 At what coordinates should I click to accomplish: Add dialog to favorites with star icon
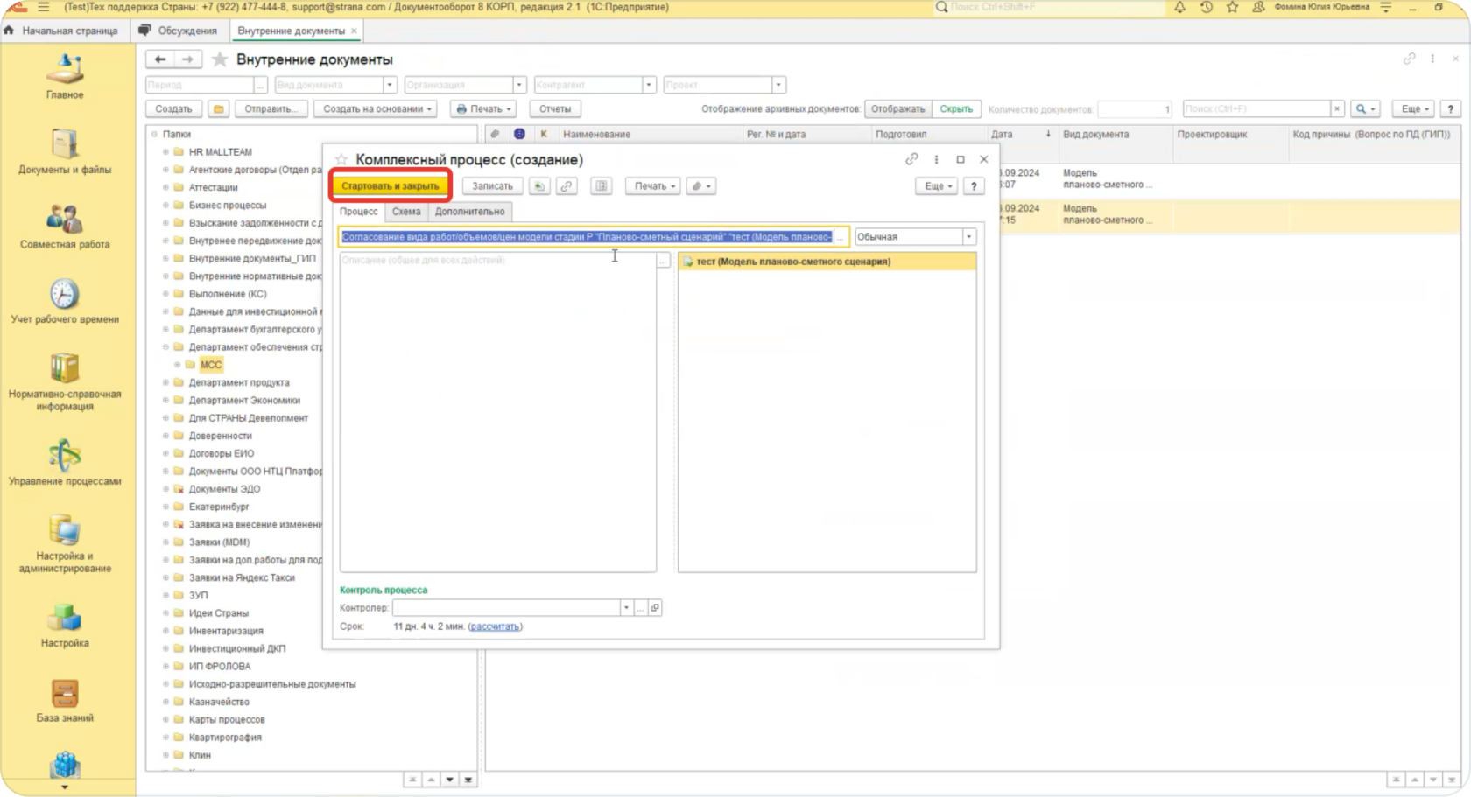(341, 159)
